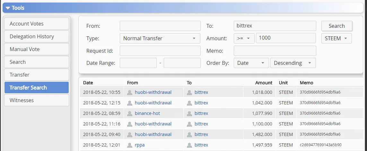Click the To column header
Screen dimensions: 367x151
(189, 83)
